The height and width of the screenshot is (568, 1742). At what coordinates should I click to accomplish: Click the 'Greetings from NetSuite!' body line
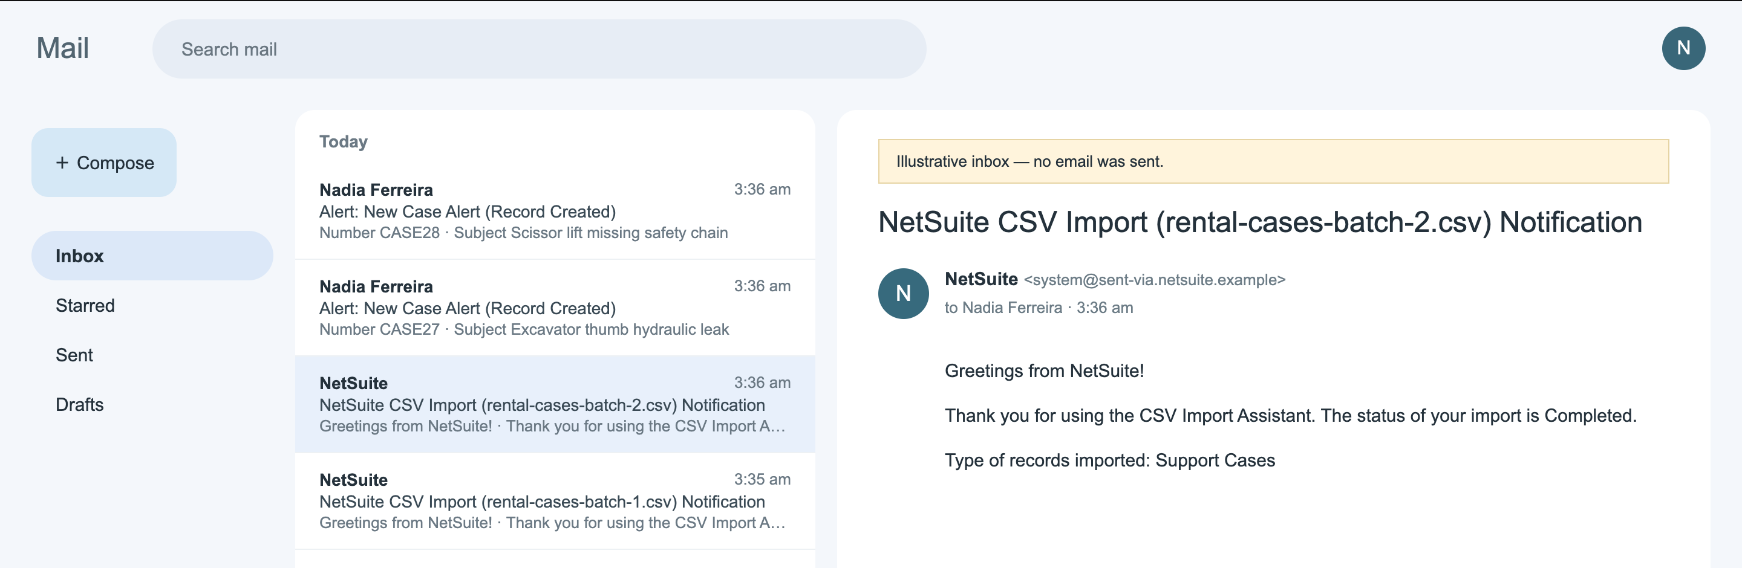pos(1044,371)
